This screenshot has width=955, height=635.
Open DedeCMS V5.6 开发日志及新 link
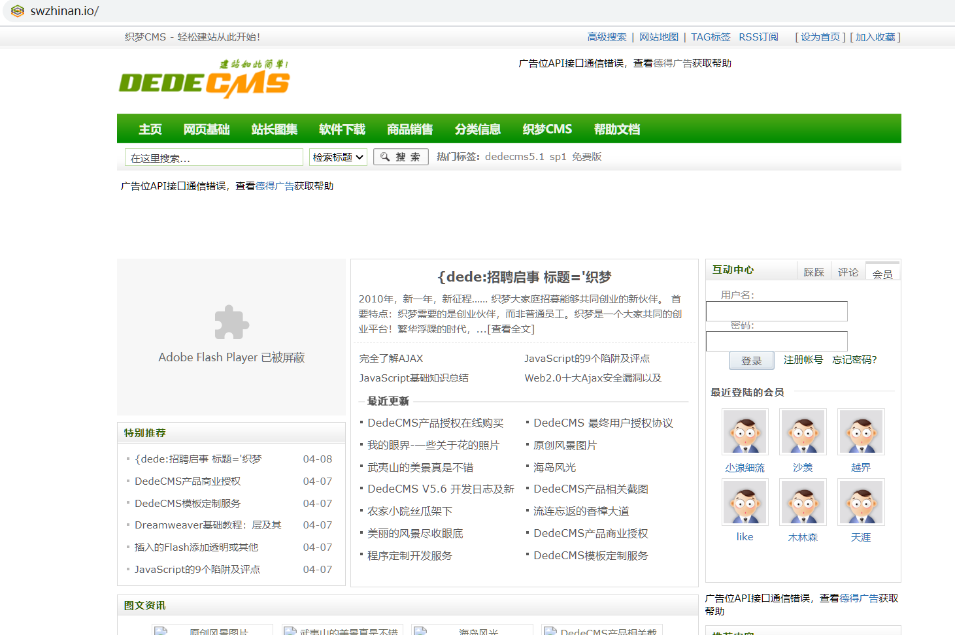[x=441, y=489]
